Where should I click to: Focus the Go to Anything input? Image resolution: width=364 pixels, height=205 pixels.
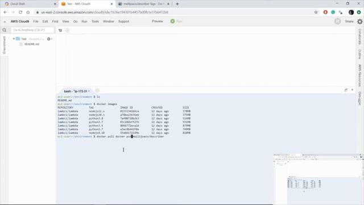pyautogui.click(x=32, y=30)
